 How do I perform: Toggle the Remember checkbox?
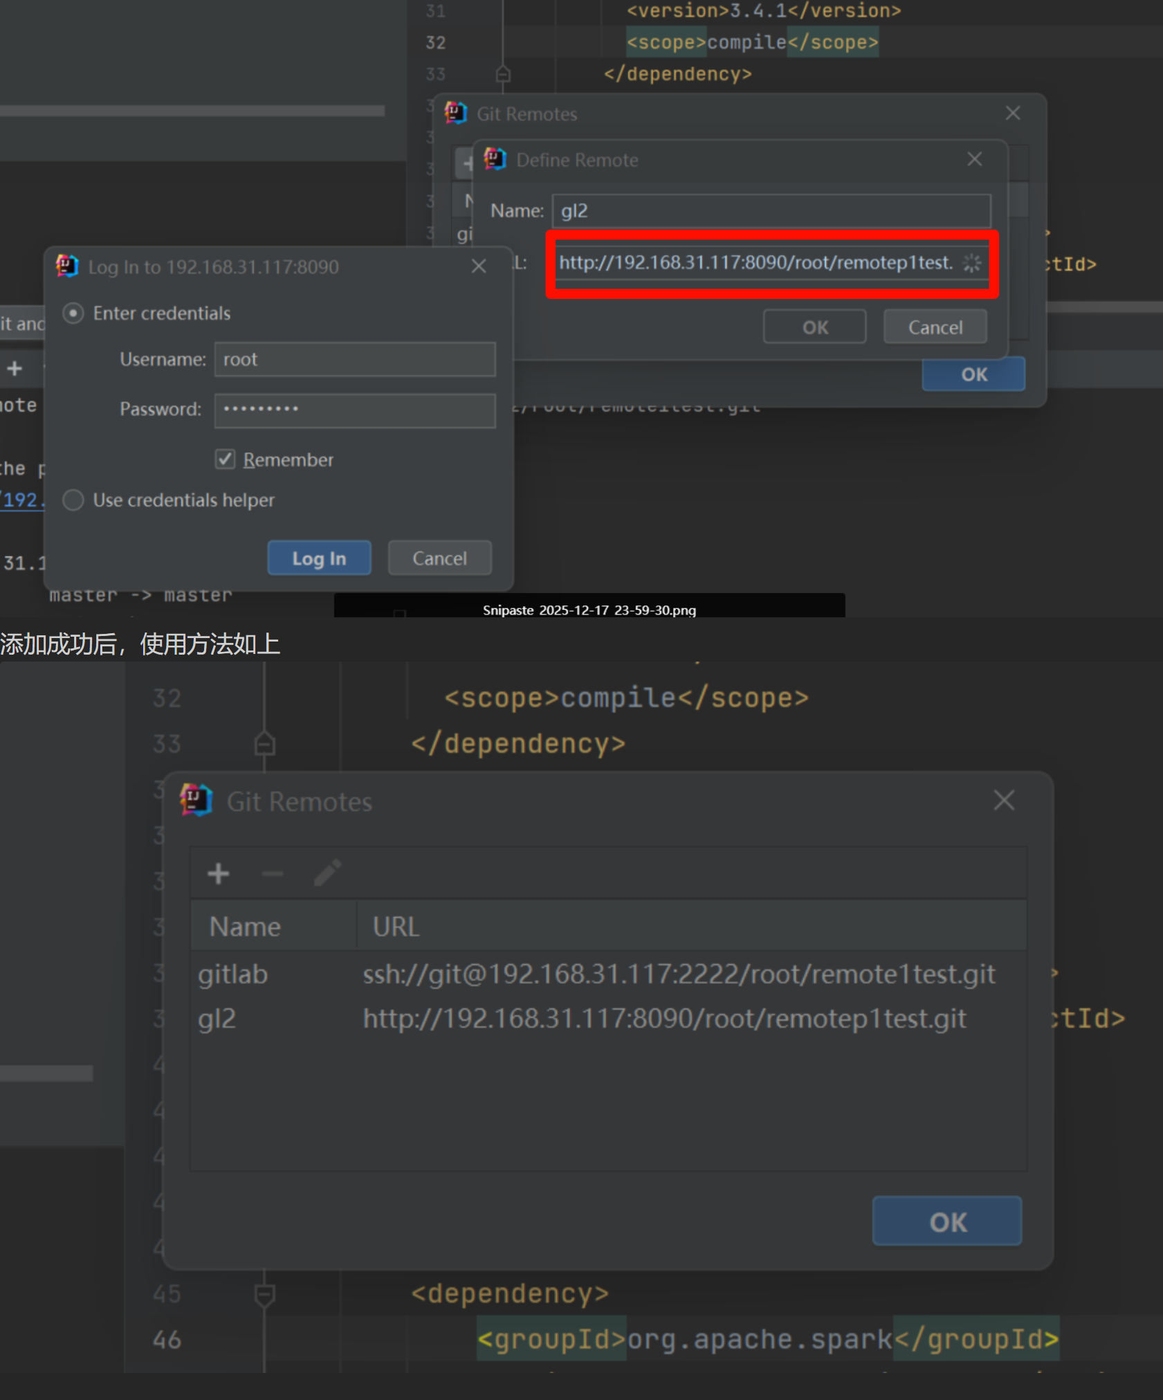(x=225, y=460)
